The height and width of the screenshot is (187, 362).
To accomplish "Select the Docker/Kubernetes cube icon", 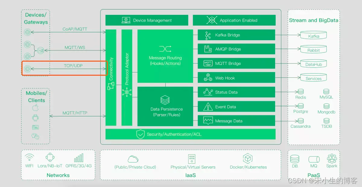I will [x=248, y=158].
